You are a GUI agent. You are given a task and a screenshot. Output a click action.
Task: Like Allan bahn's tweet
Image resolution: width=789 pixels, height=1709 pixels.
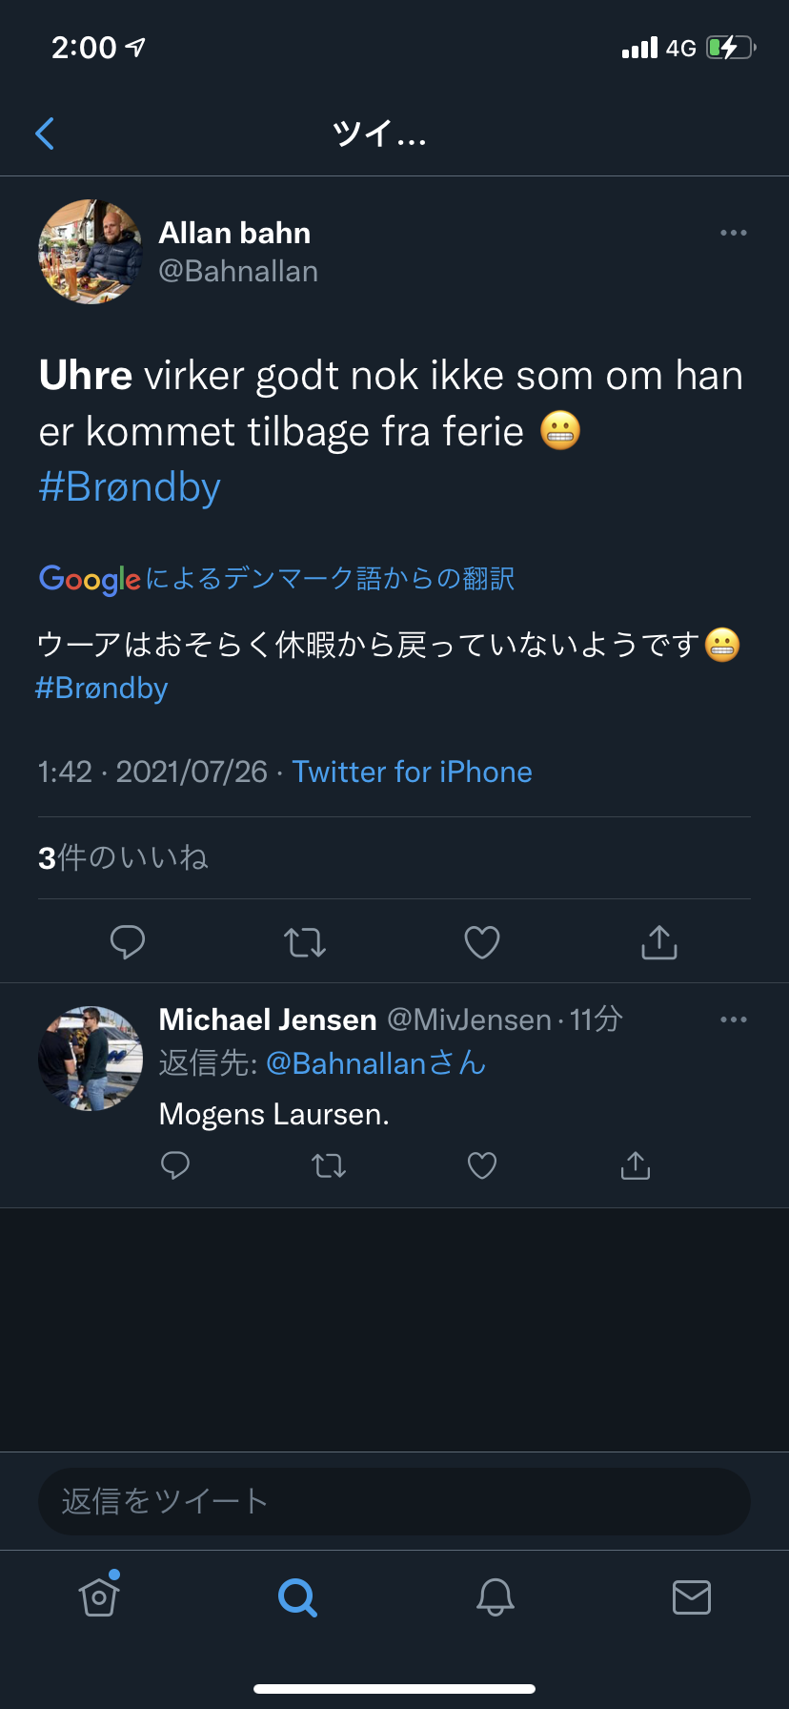(482, 942)
